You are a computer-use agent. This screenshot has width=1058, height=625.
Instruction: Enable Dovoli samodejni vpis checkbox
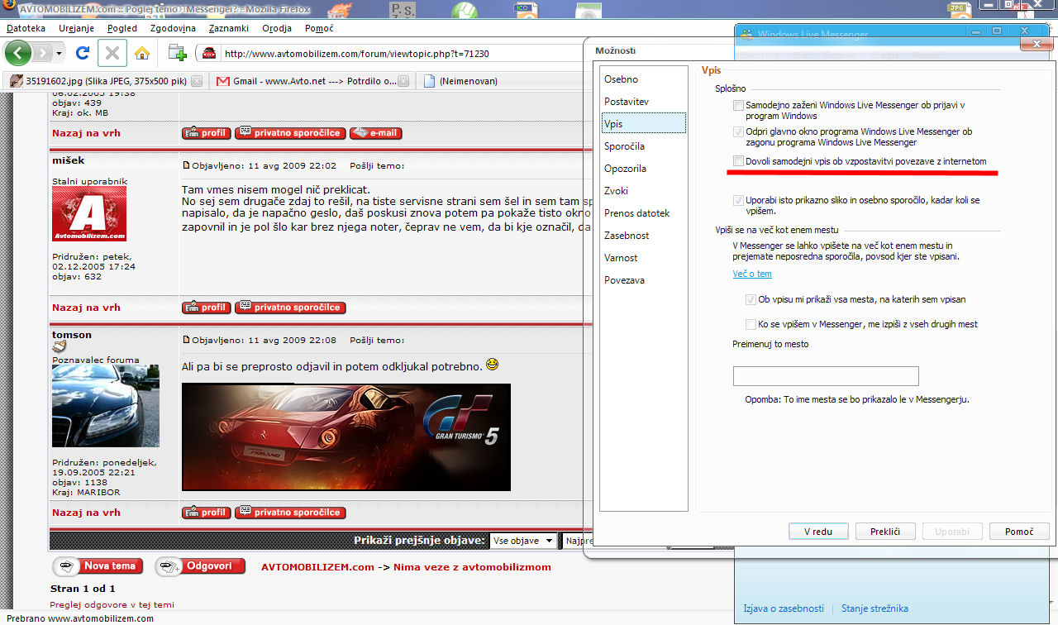point(738,161)
